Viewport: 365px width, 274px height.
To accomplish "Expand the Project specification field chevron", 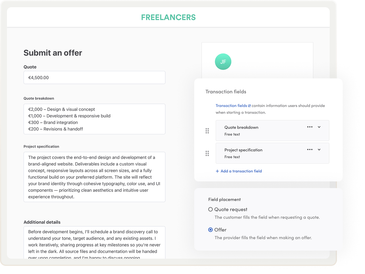I will click(x=319, y=150).
